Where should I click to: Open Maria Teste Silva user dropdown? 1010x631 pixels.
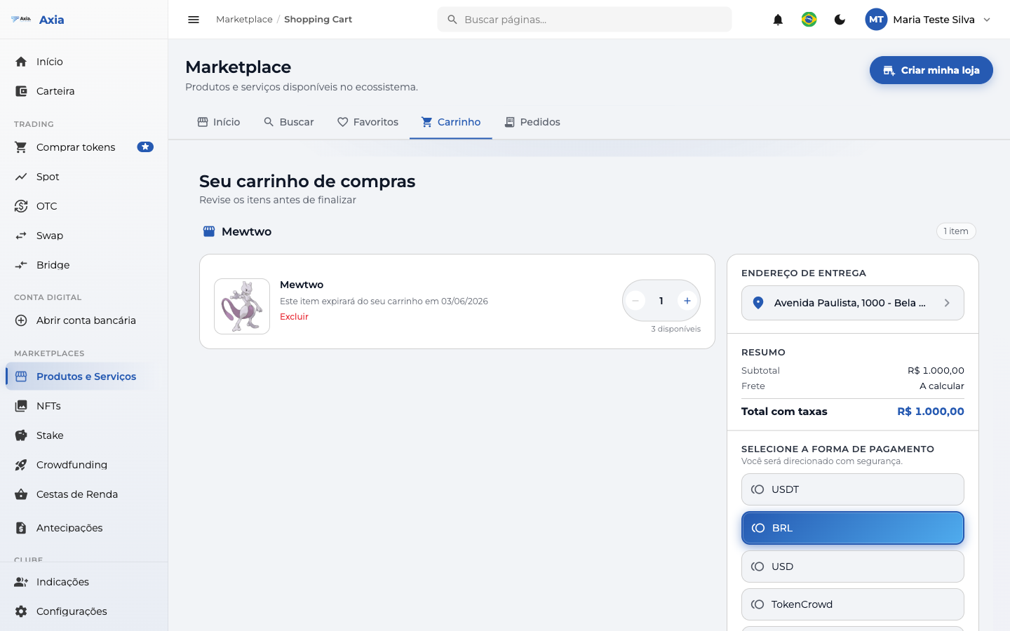[929, 20]
